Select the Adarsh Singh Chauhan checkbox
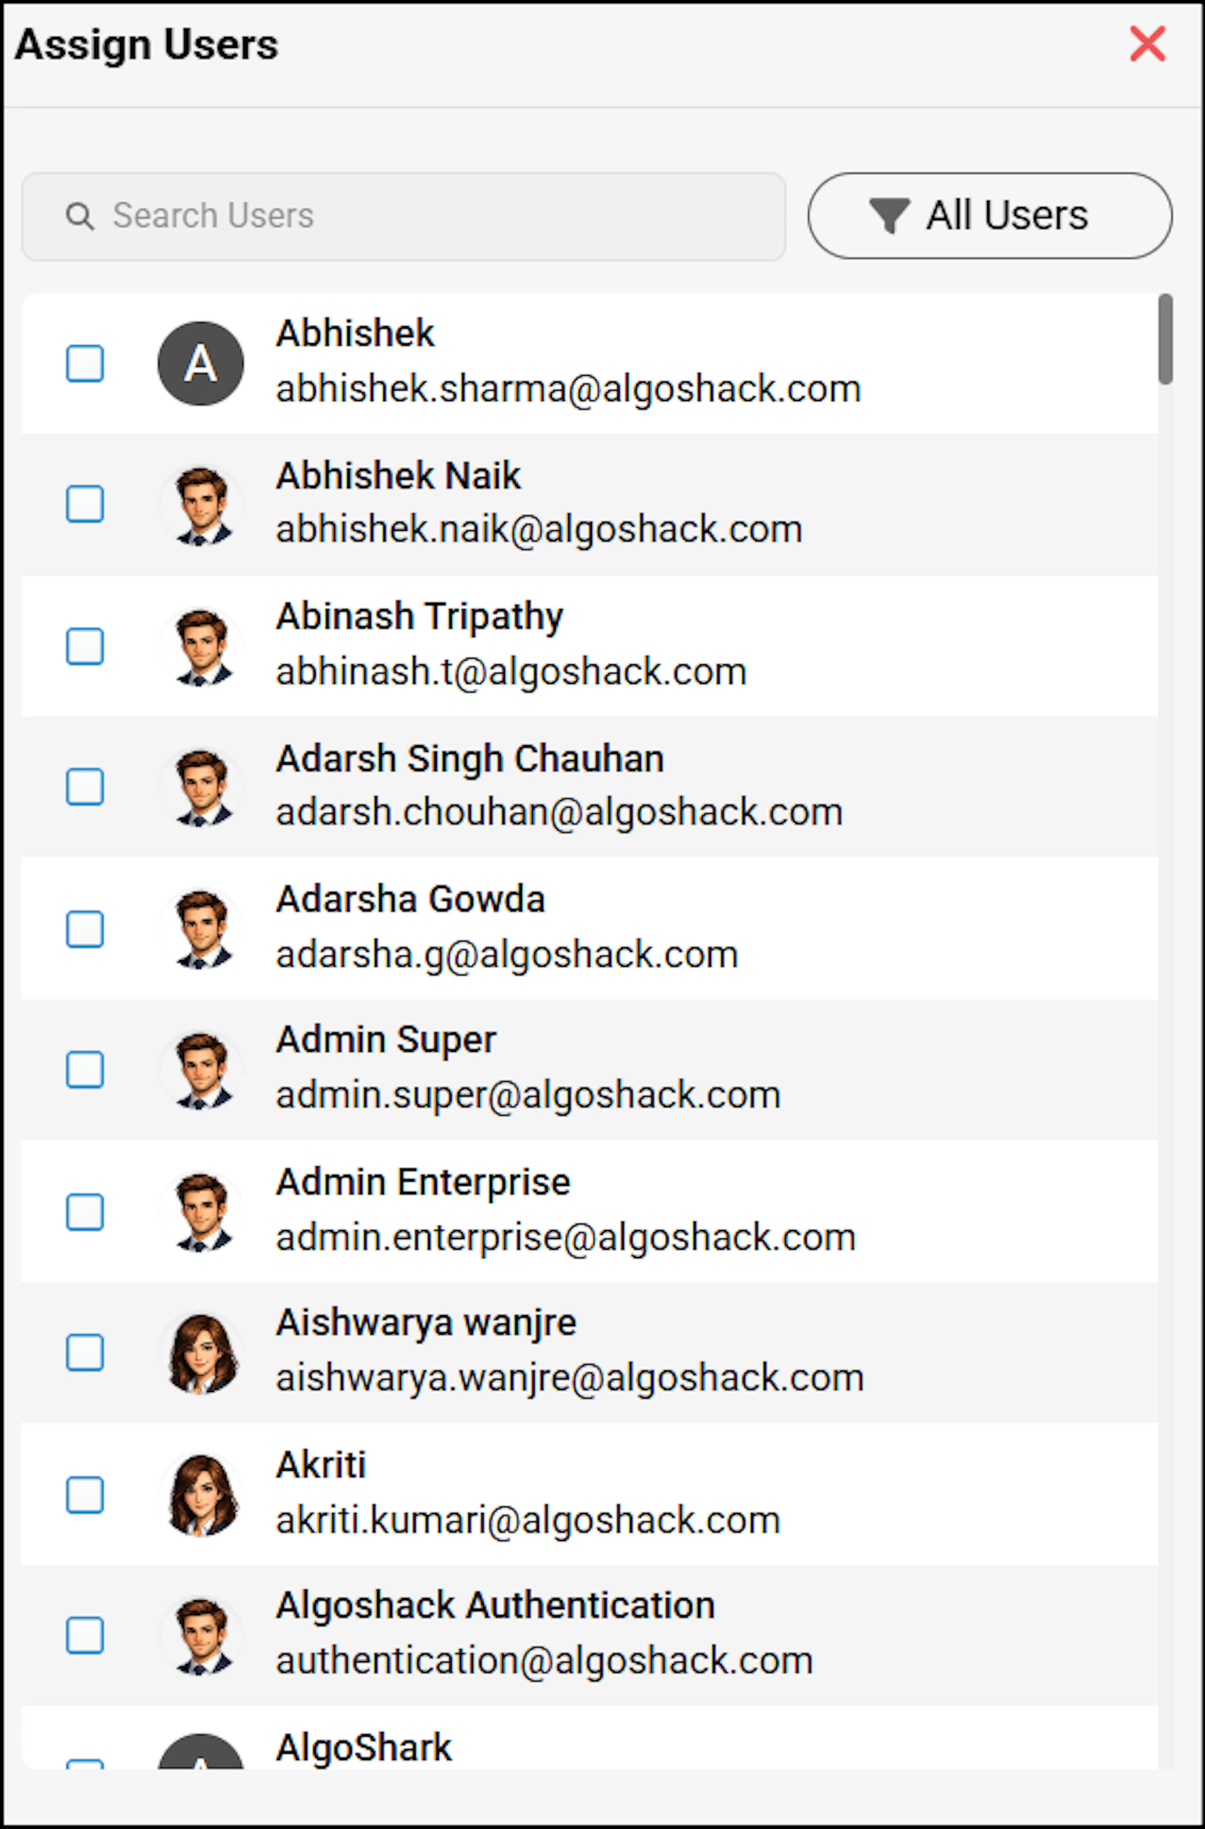This screenshot has width=1205, height=1829. click(x=84, y=787)
